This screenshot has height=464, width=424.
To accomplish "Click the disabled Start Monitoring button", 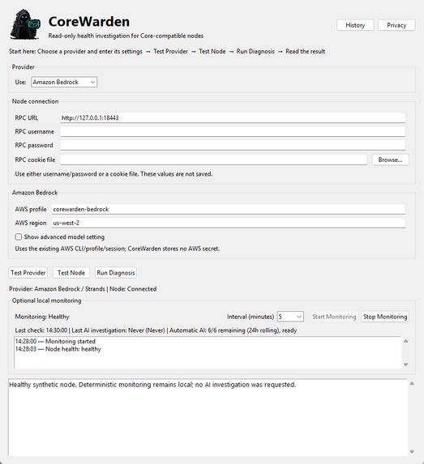I will 334,317.
